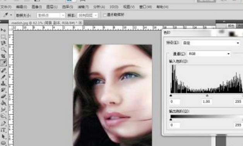
Task: Select the Healing Brush tool
Action: [x=3, y=70]
